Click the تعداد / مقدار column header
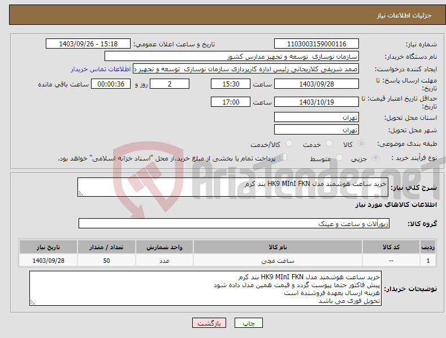The width and height of the screenshot is (446, 338). (x=106, y=247)
